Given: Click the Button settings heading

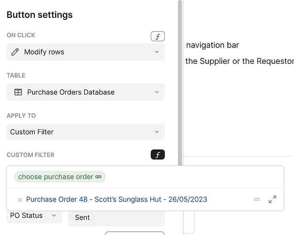Looking at the screenshot, I should click(39, 15).
